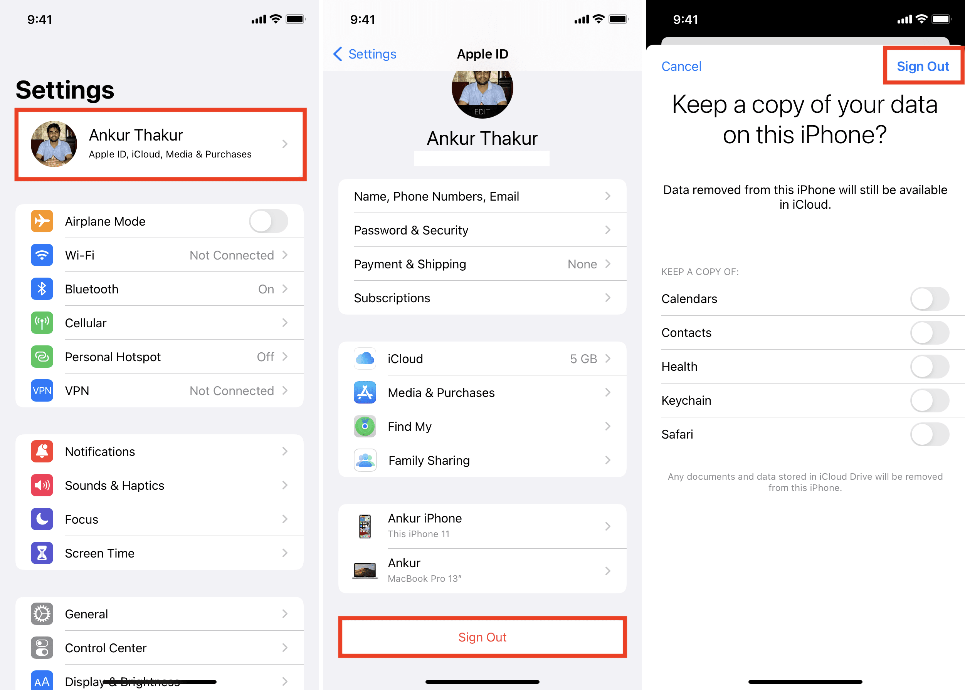This screenshot has width=965, height=690.
Task: Tap Sign Out button in Apple ID
Action: pyautogui.click(x=482, y=636)
